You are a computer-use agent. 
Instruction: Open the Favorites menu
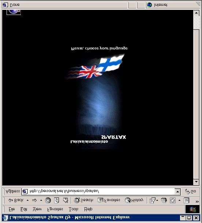pos(55,209)
